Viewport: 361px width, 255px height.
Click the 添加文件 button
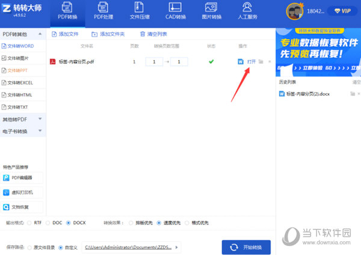click(65, 34)
